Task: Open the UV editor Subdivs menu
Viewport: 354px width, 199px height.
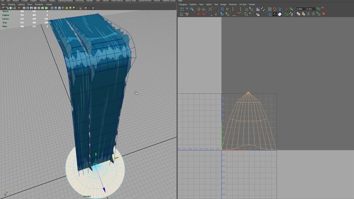Action: [x=193, y=4]
